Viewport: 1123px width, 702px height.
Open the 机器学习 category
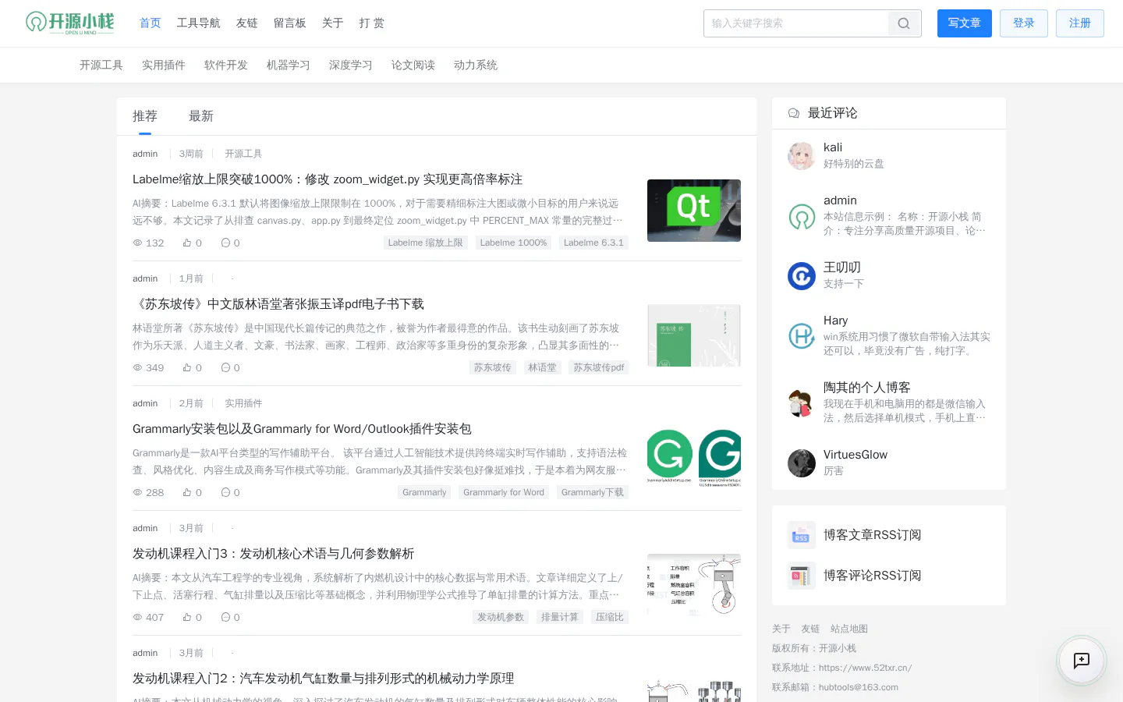[x=289, y=66]
